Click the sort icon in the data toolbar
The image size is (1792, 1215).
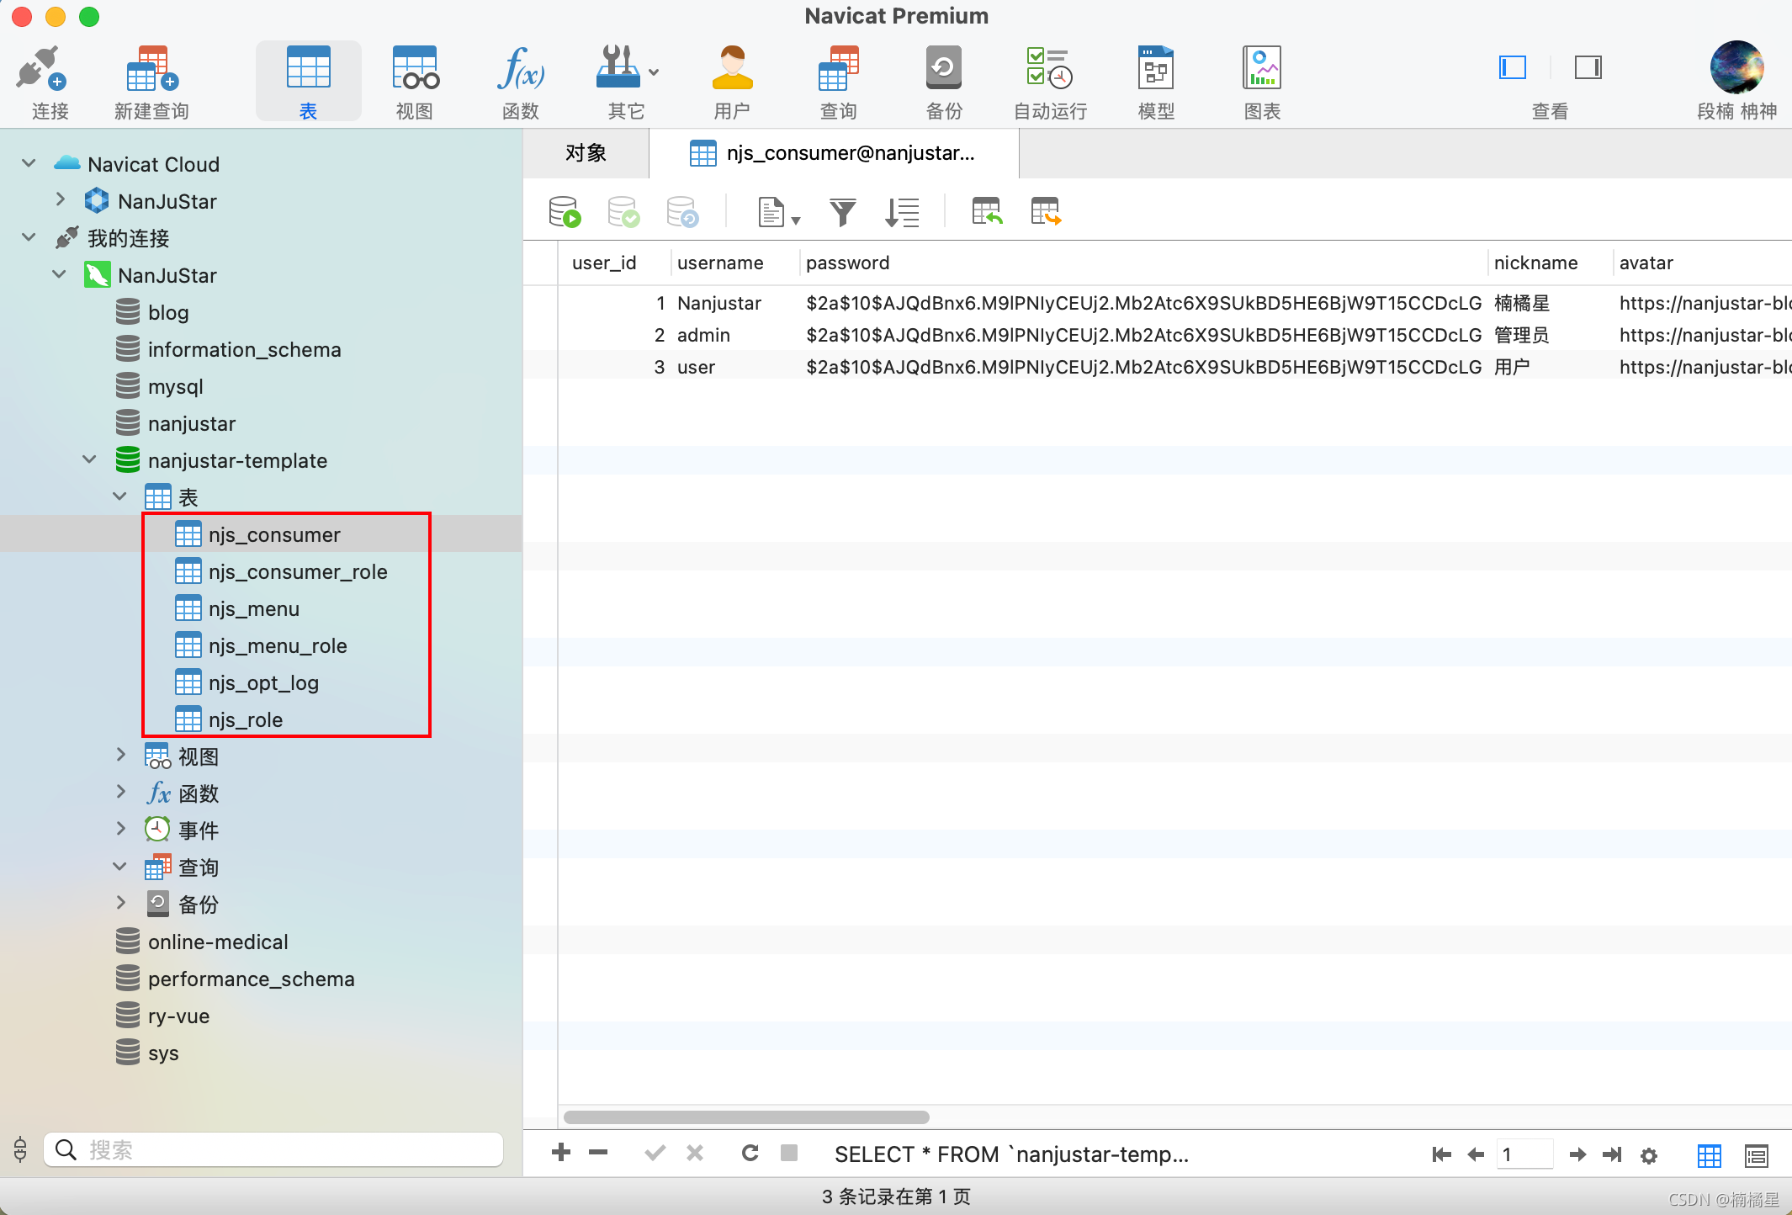click(902, 212)
